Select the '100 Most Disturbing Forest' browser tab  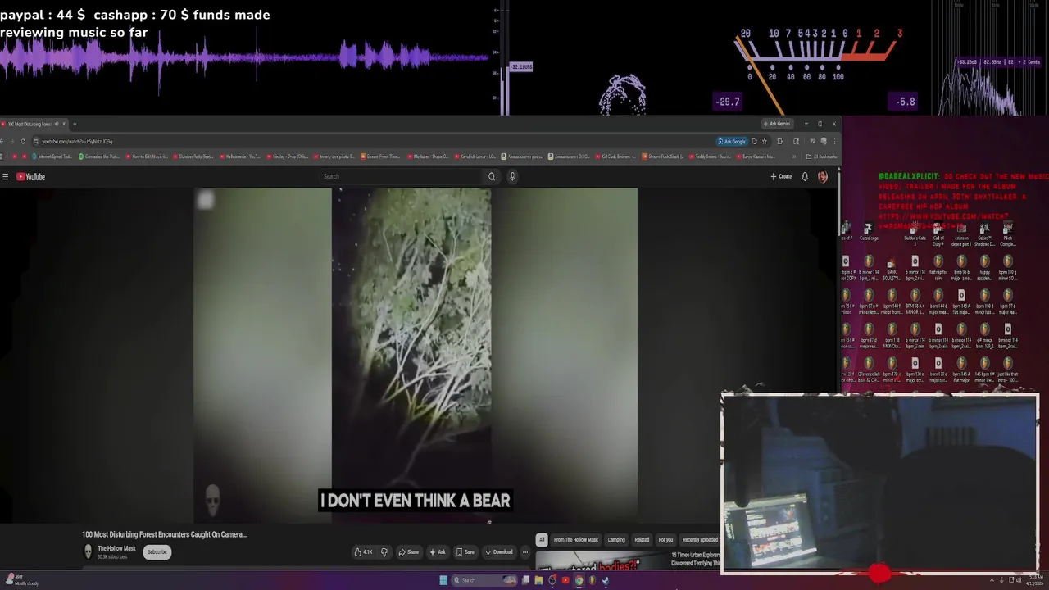(33, 124)
